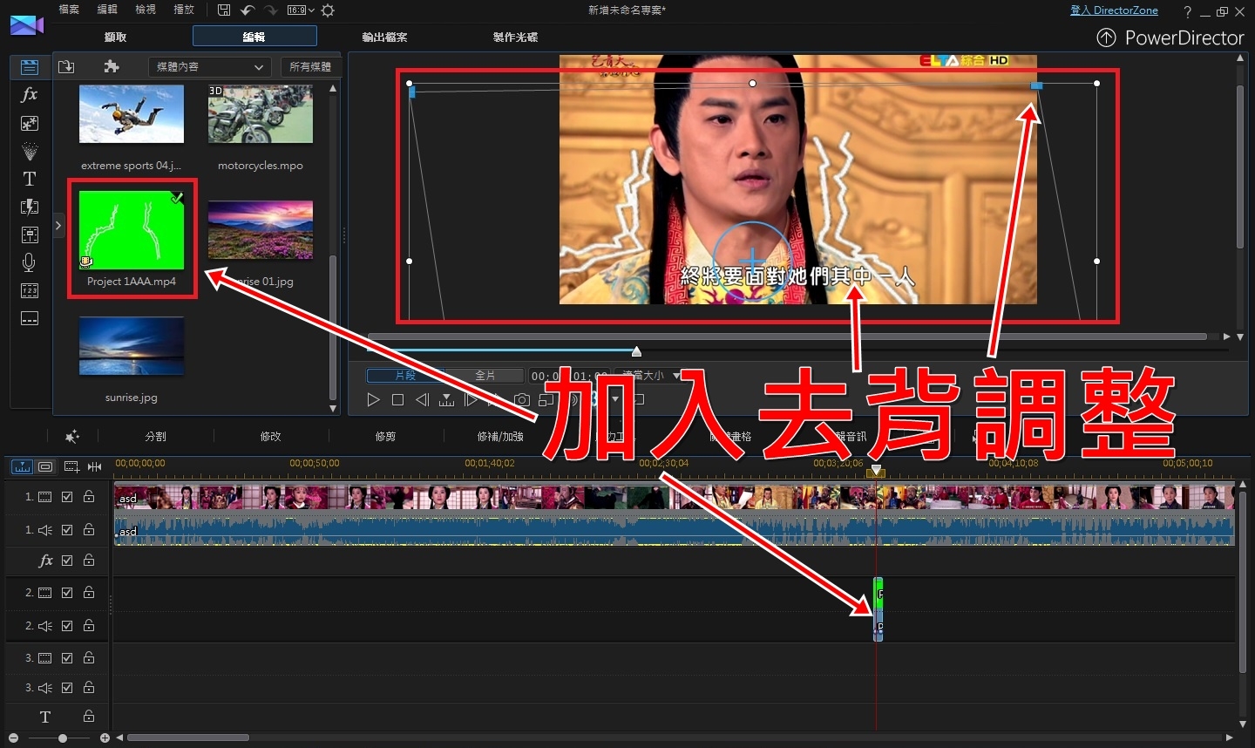Click the preview playback position slider

point(636,351)
